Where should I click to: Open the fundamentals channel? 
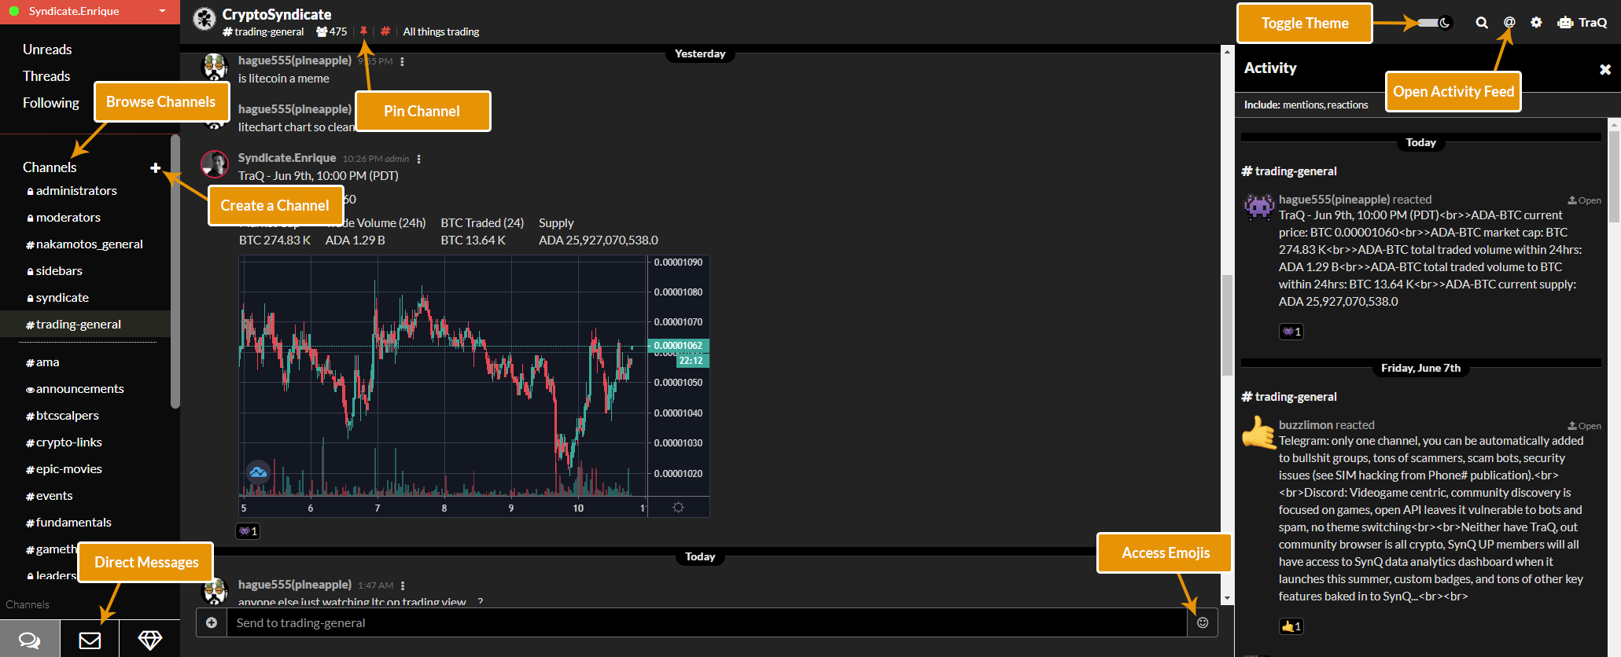tap(68, 523)
